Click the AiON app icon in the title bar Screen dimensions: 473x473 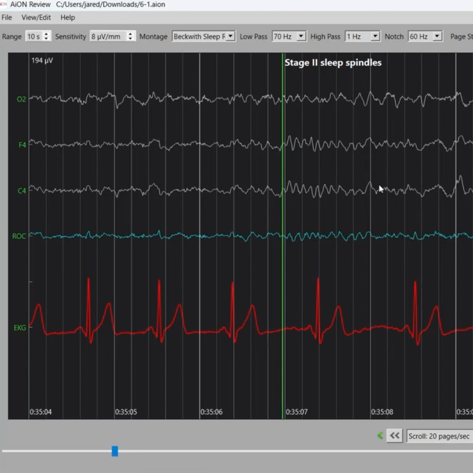[4, 4]
